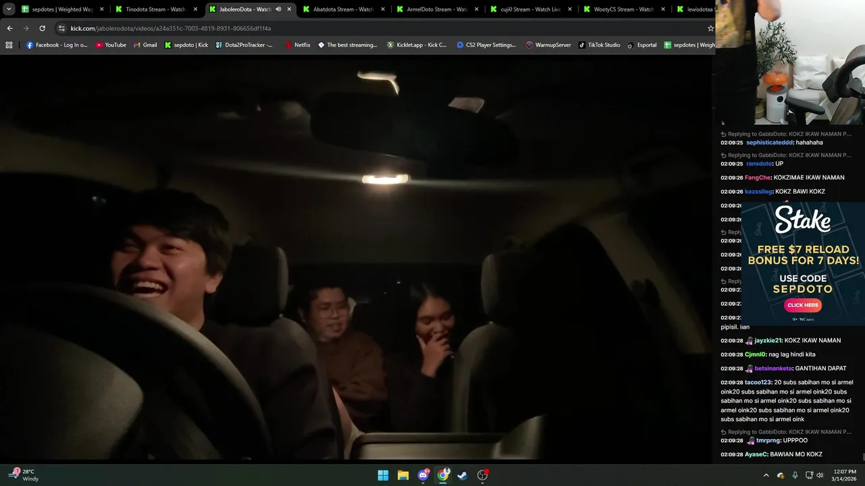Image resolution: width=865 pixels, height=486 pixels.
Task: Close the JaboleroDota tab
Action: [289, 9]
